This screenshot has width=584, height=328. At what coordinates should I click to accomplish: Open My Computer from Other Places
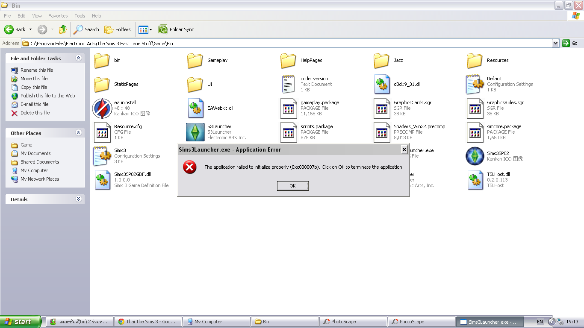[34, 170]
